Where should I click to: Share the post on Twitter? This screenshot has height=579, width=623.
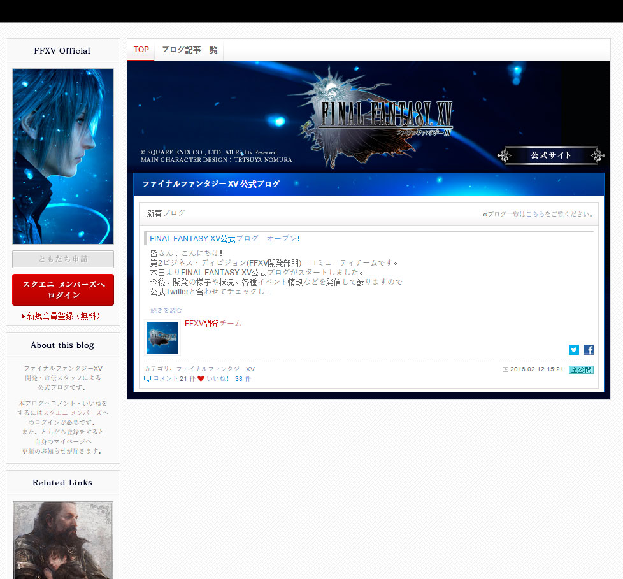coord(573,349)
